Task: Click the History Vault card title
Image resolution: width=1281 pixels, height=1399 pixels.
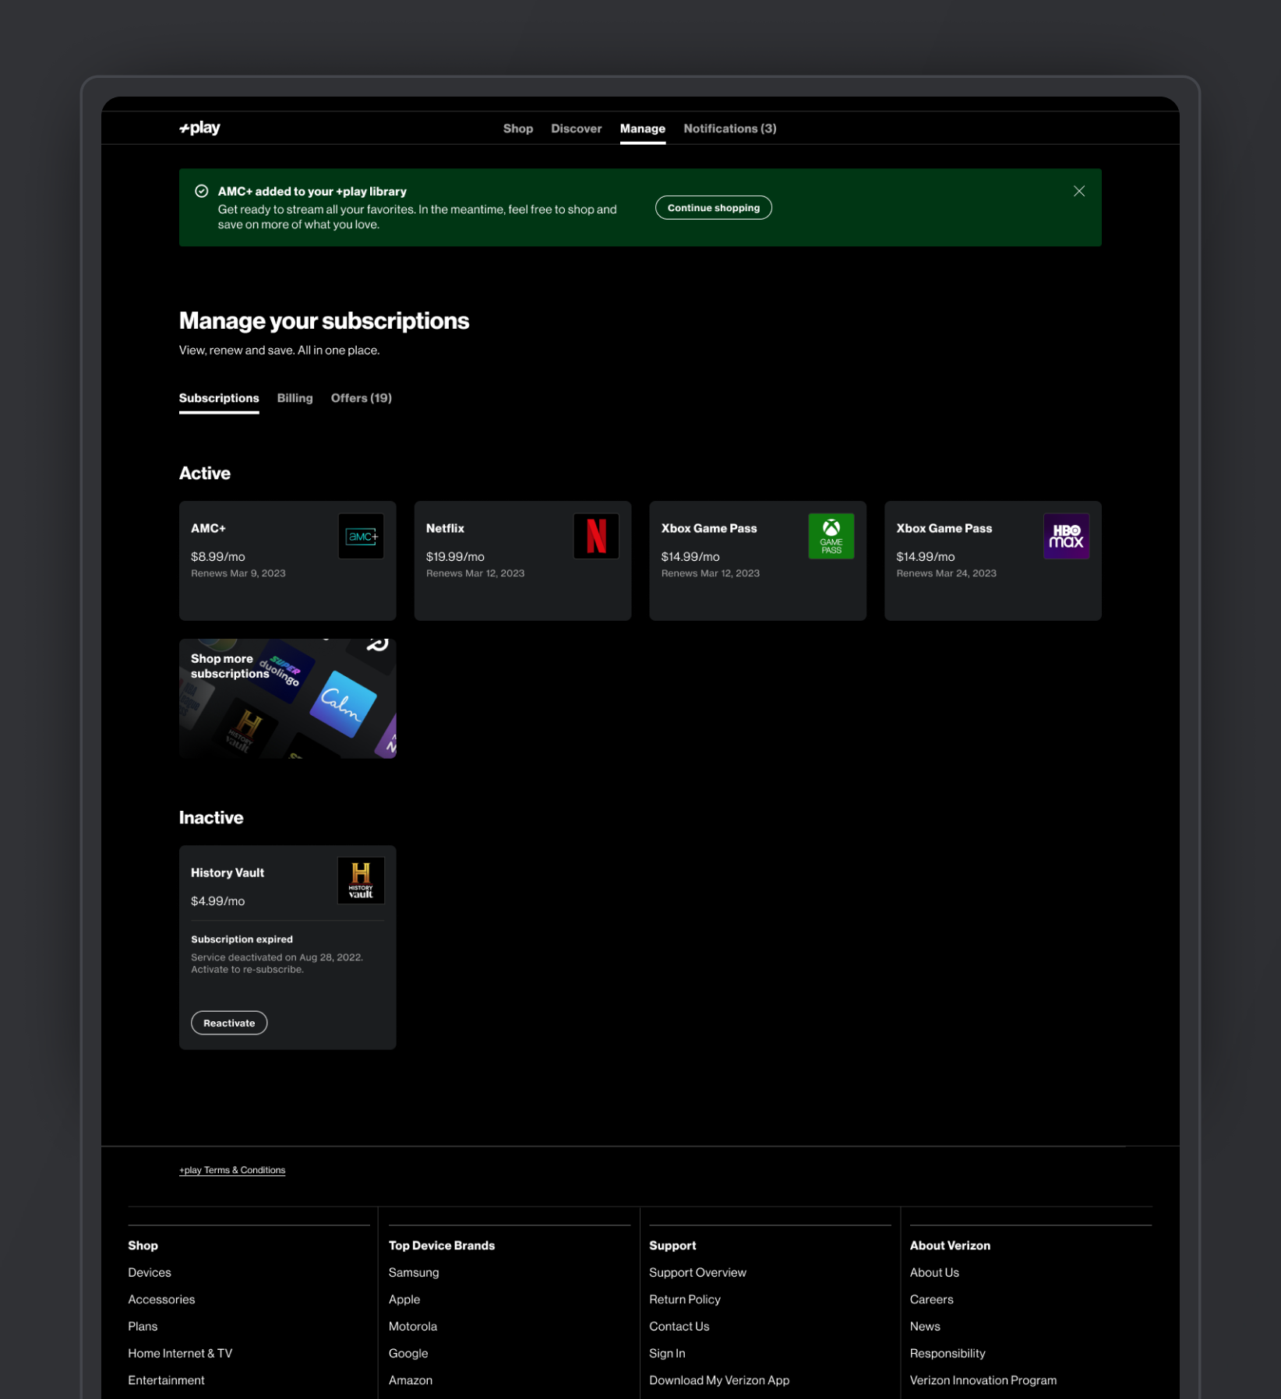Action: (x=228, y=873)
